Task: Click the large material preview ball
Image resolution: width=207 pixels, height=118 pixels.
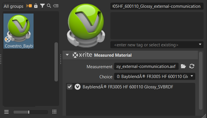Action: click(86, 25)
